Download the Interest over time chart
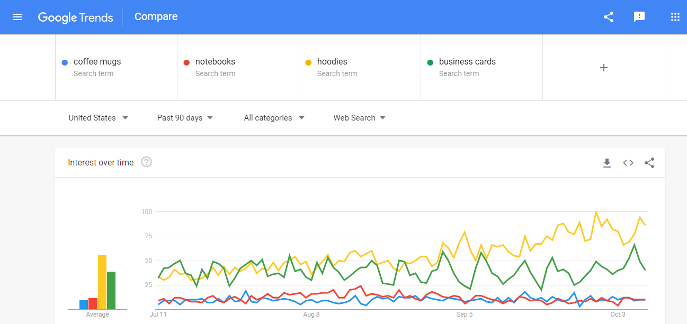 pos(607,163)
